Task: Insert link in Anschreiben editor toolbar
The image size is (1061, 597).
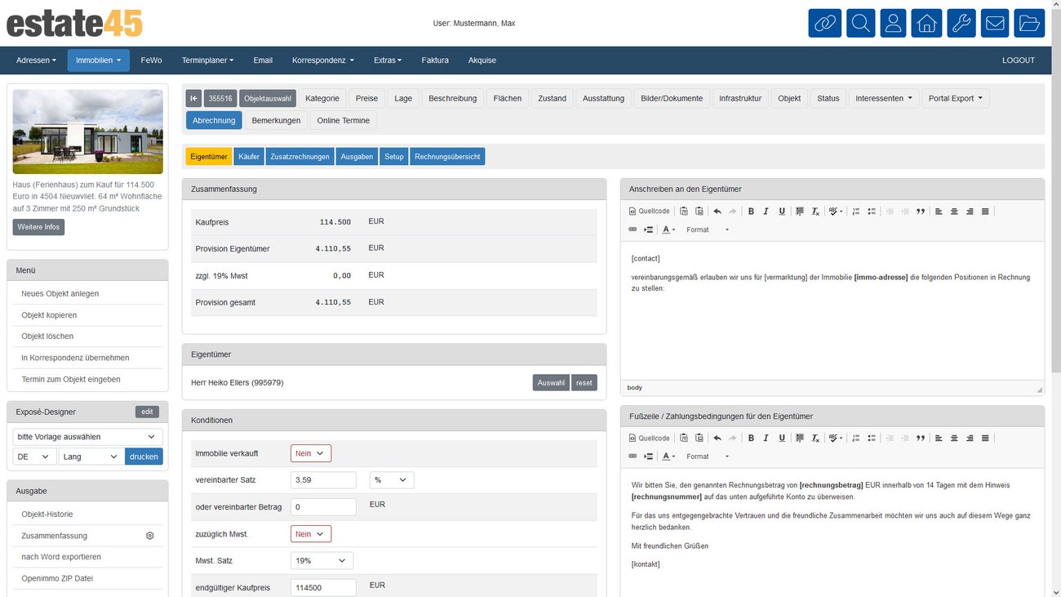Action: pos(633,229)
